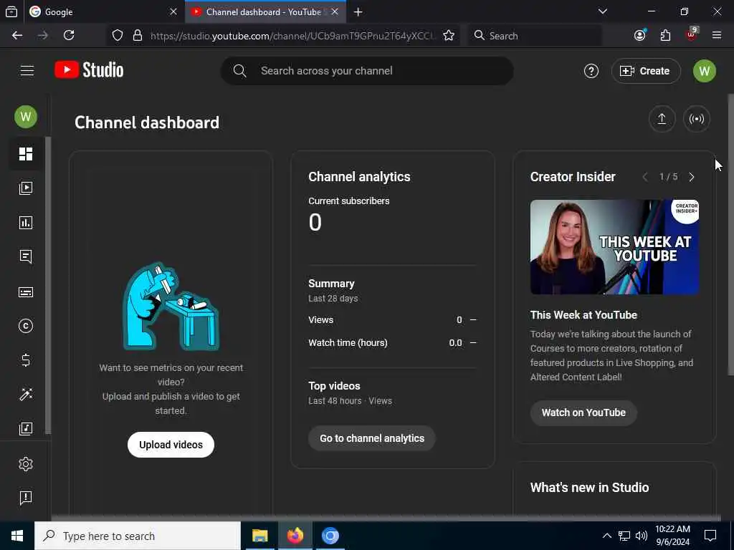Image resolution: width=734 pixels, height=550 pixels.
Task: Click the tracking protection shield icon
Action: (x=118, y=36)
